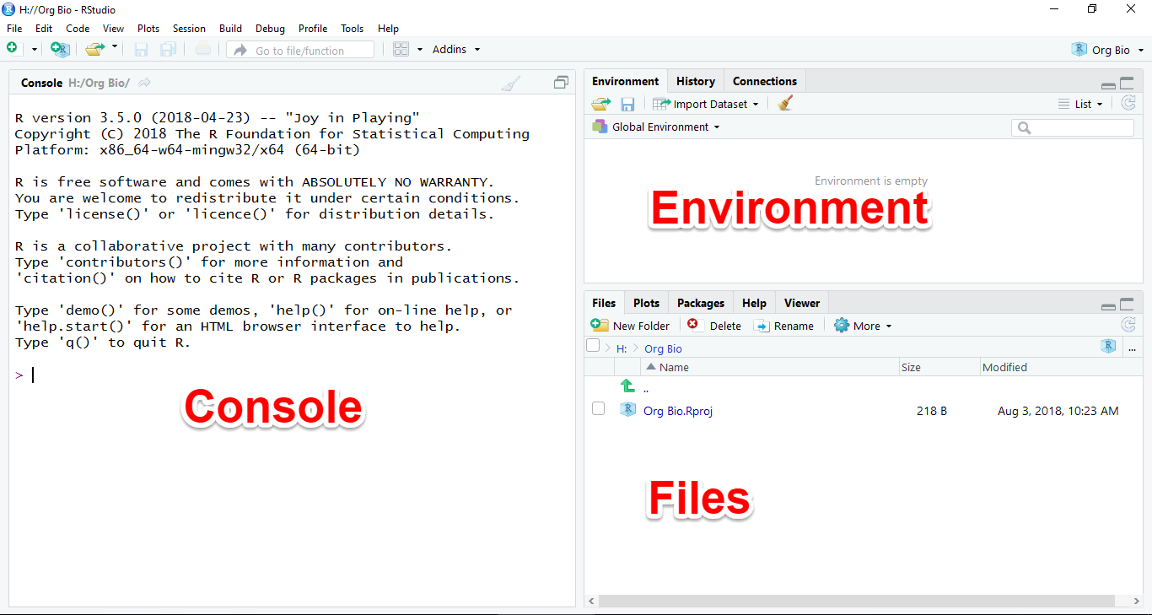
Task: Toggle the select-all checkbox in Files path bar
Action: tap(593, 347)
